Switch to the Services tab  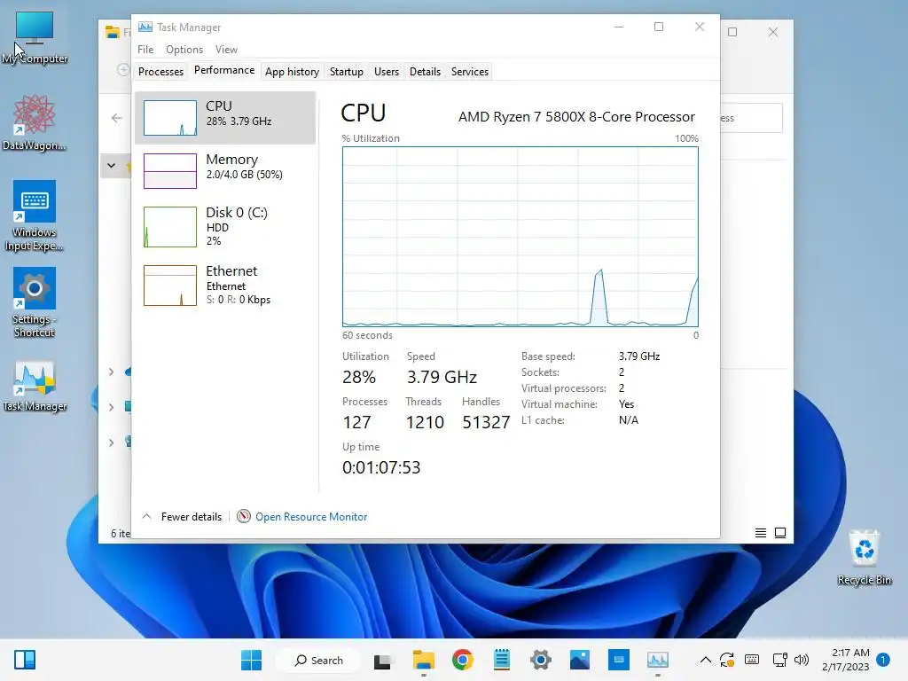[x=470, y=71]
